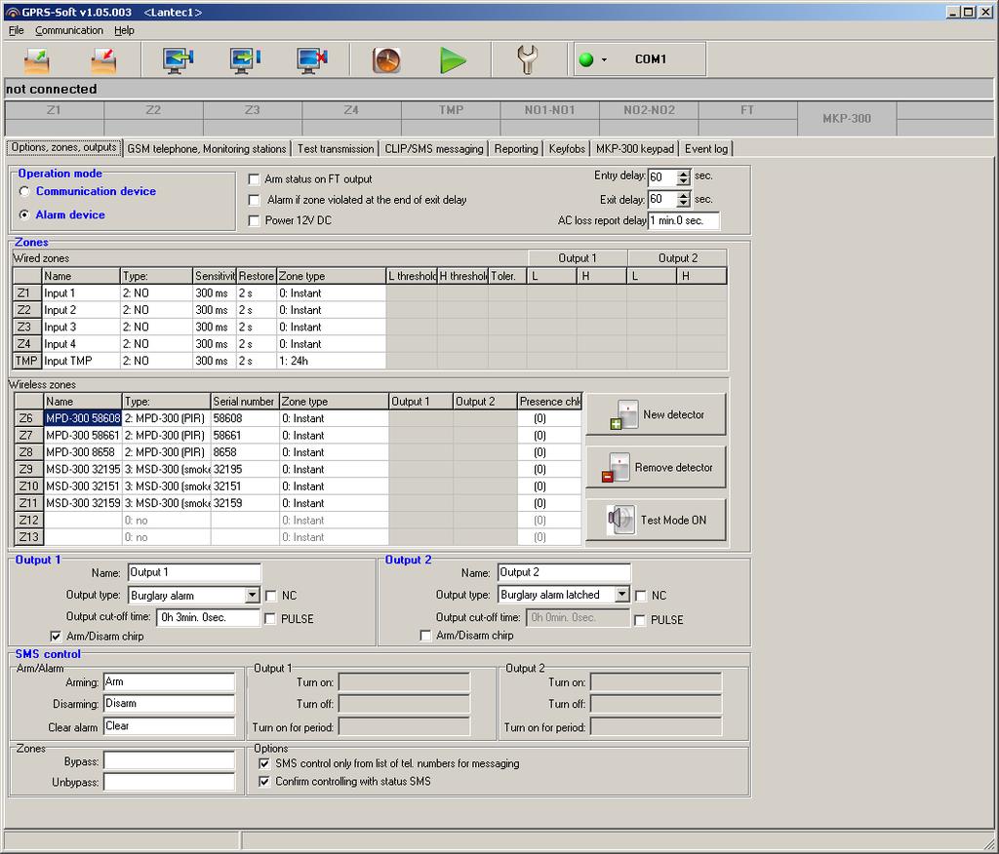The image size is (999, 854).
Task: Uncheck Confirm controlling with status SMS
Action: coord(264,782)
